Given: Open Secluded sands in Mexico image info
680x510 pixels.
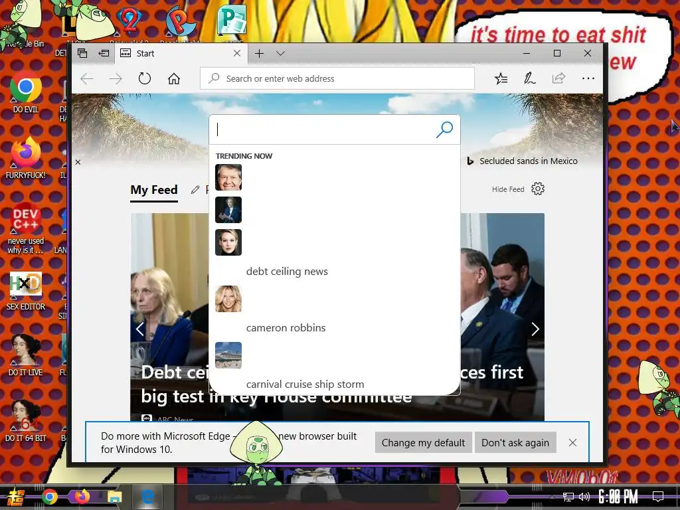Looking at the screenshot, I should [x=523, y=161].
